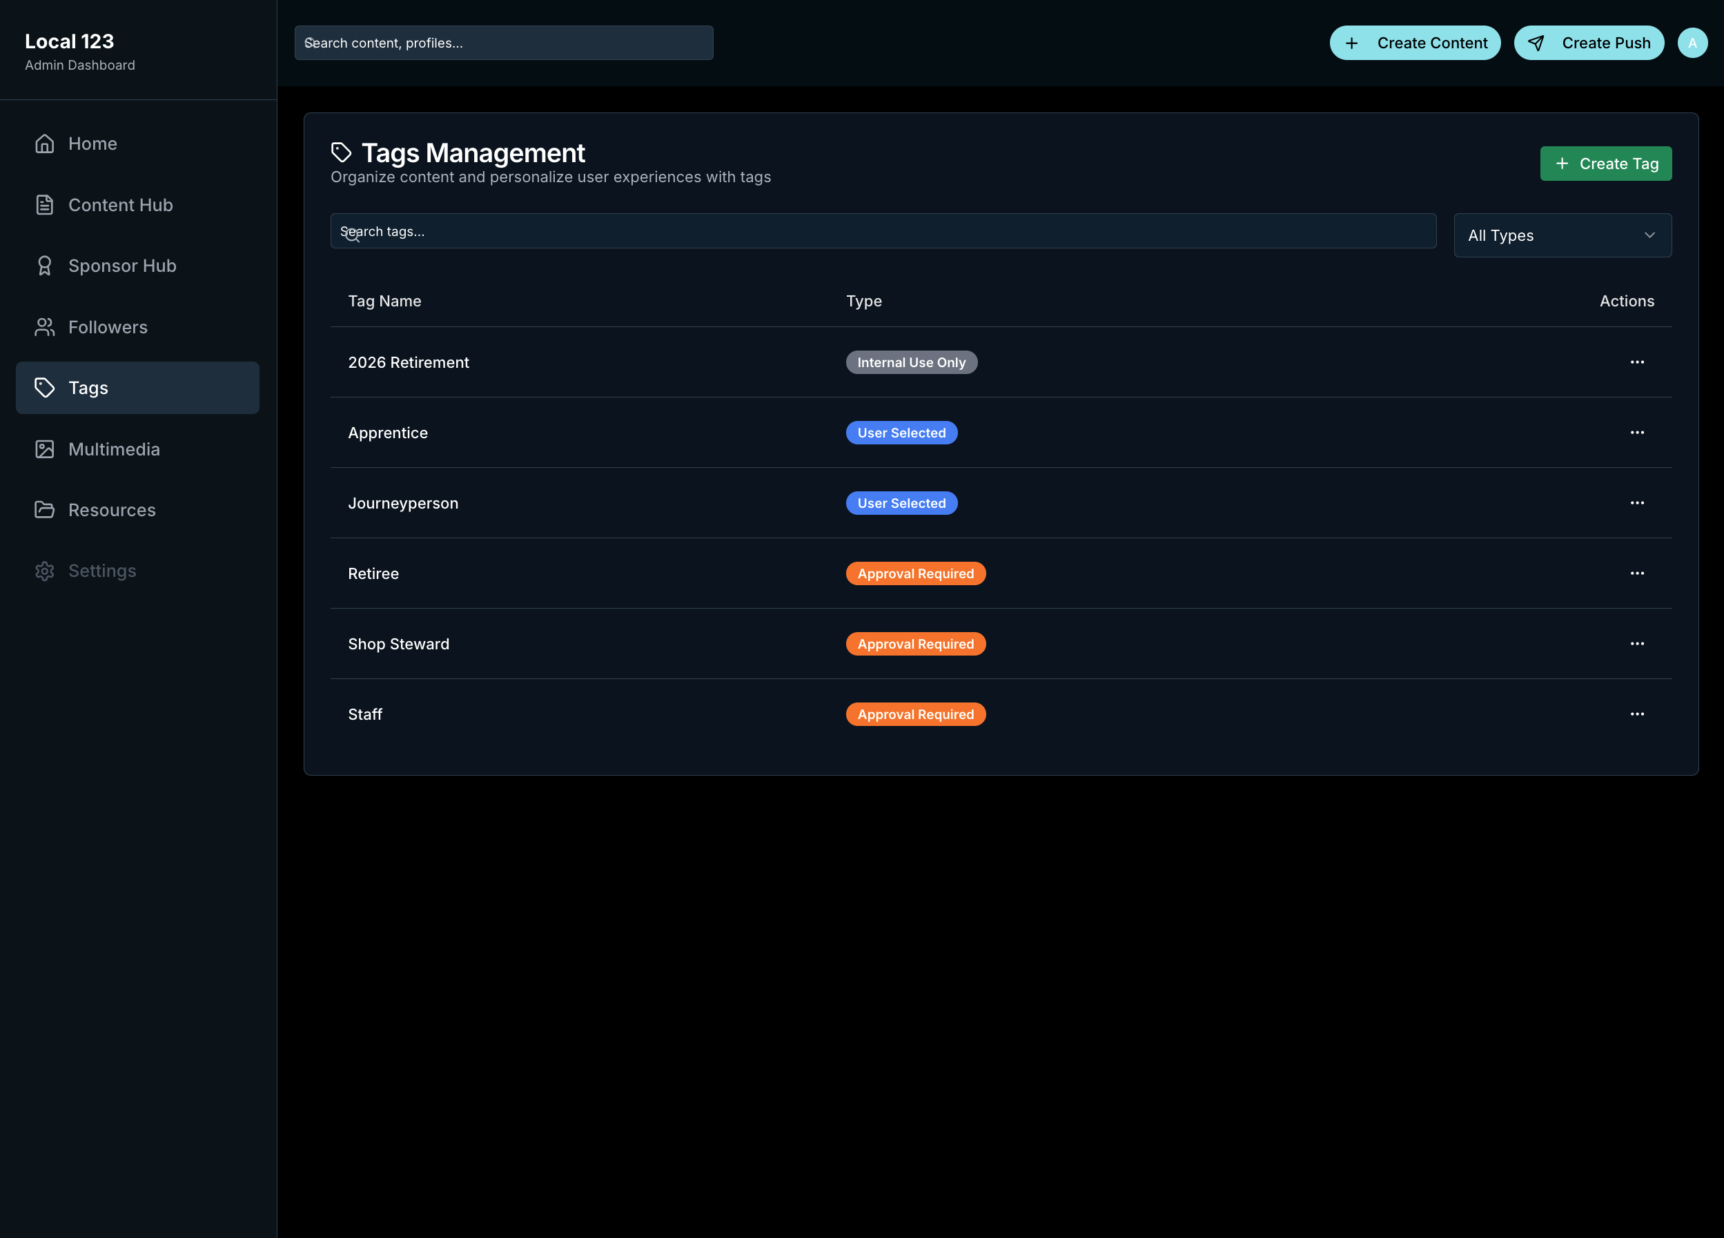Click the Actions column header

(x=1627, y=301)
